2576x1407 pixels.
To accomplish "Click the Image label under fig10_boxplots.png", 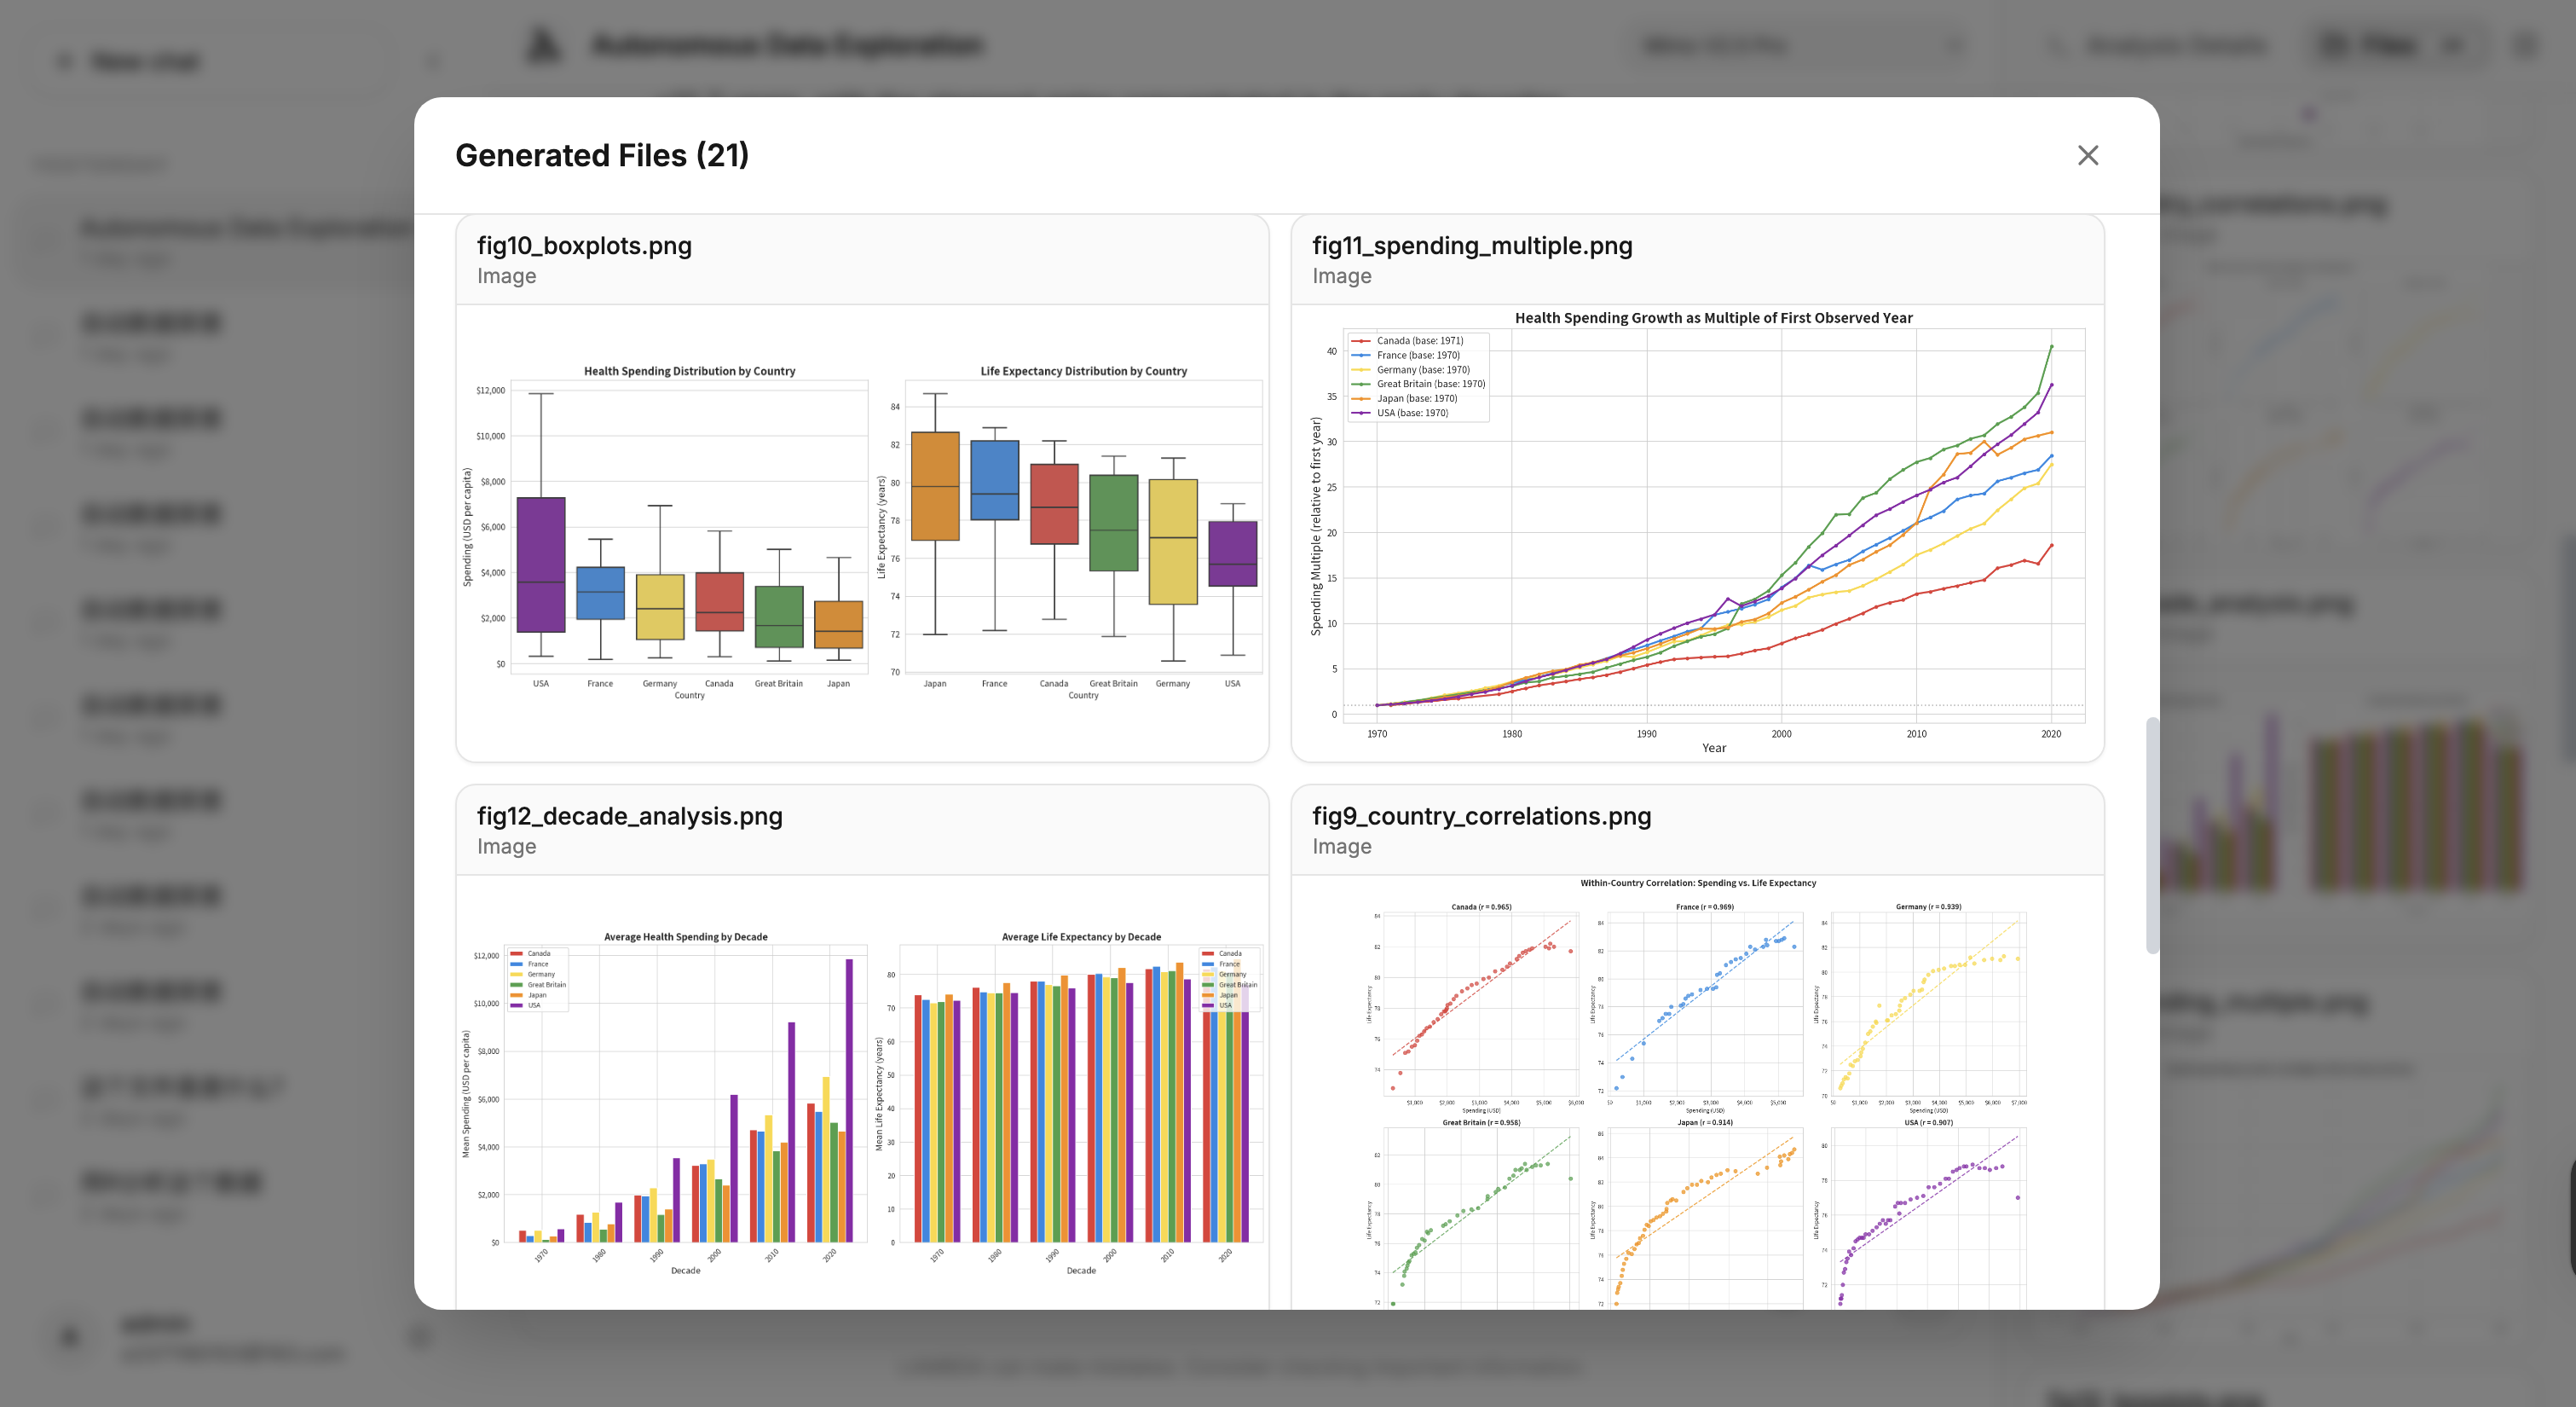I will tap(506, 276).
